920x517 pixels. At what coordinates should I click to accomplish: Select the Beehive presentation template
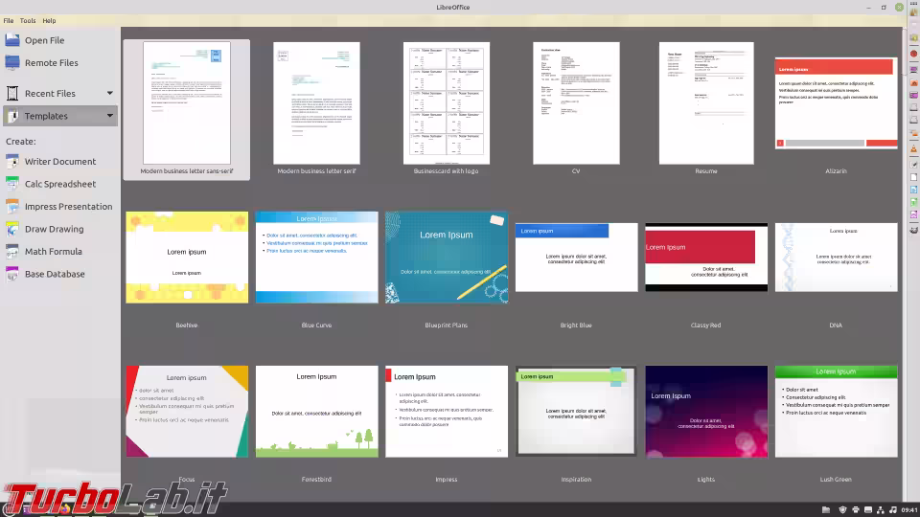pyautogui.click(x=187, y=258)
